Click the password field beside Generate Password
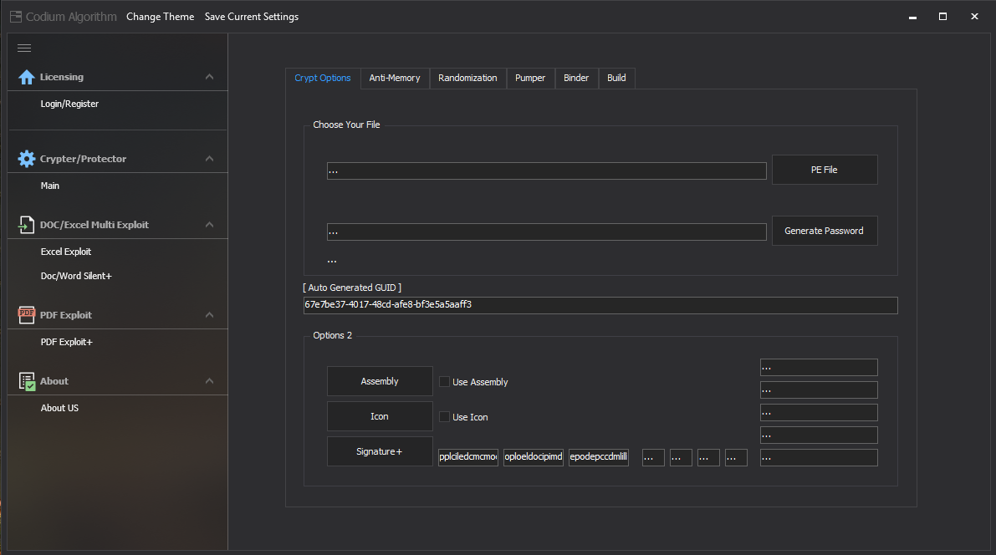Image resolution: width=996 pixels, height=555 pixels. pos(546,232)
